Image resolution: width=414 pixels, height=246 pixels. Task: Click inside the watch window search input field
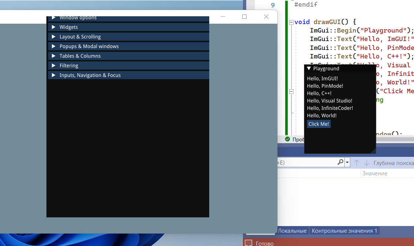[311, 162]
